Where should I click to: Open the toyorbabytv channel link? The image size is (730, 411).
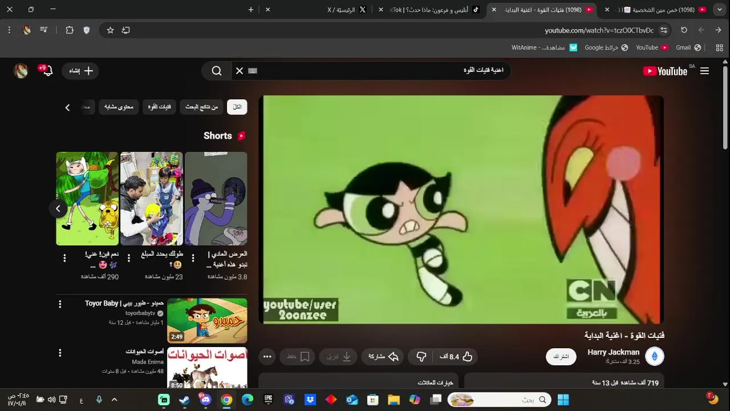tap(140, 313)
